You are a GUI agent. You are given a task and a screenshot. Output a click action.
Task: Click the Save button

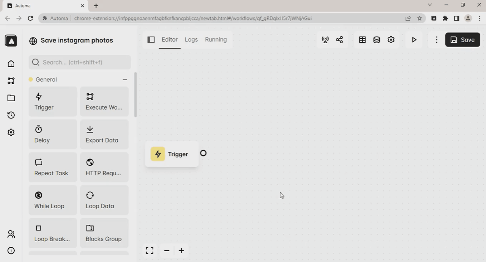(x=463, y=40)
